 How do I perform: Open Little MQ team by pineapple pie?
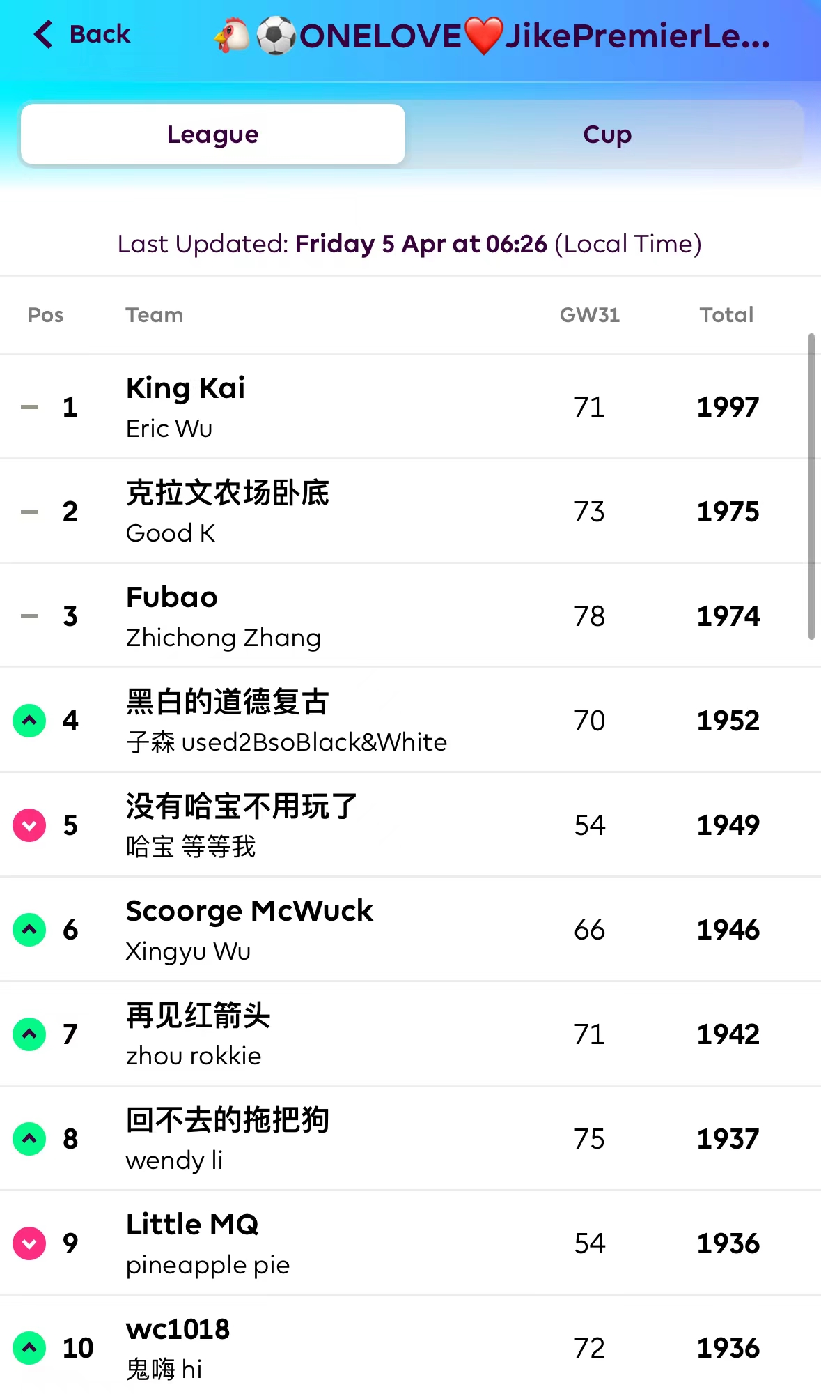point(192,1225)
